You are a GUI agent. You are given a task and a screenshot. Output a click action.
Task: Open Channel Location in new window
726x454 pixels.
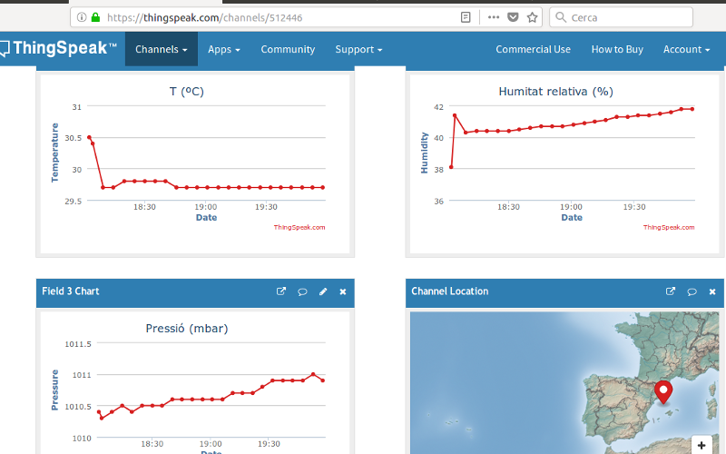pyautogui.click(x=671, y=291)
